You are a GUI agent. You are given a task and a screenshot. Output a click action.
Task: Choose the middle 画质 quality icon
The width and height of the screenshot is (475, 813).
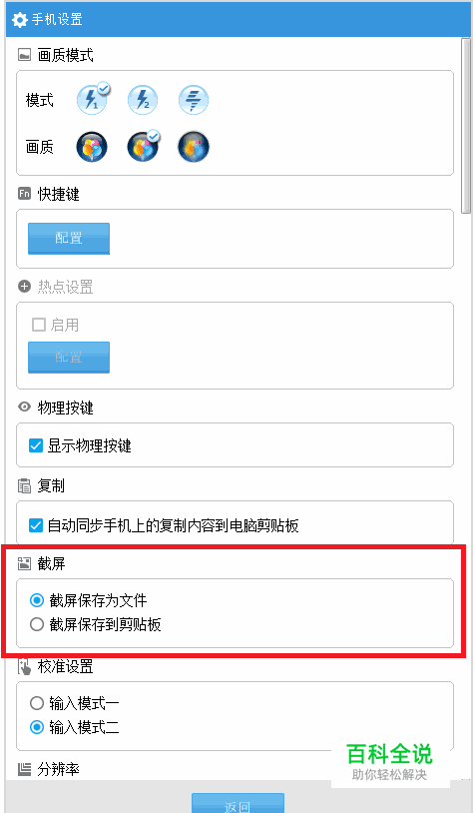tap(143, 147)
